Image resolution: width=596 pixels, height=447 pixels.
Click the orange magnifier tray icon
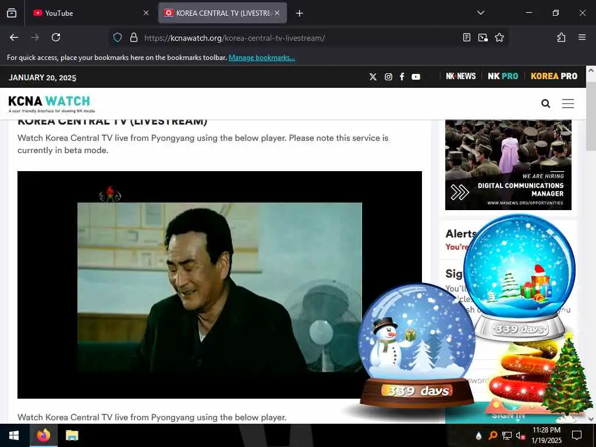click(x=492, y=435)
